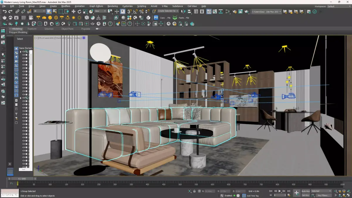Click Add Time Tag

point(253,196)
